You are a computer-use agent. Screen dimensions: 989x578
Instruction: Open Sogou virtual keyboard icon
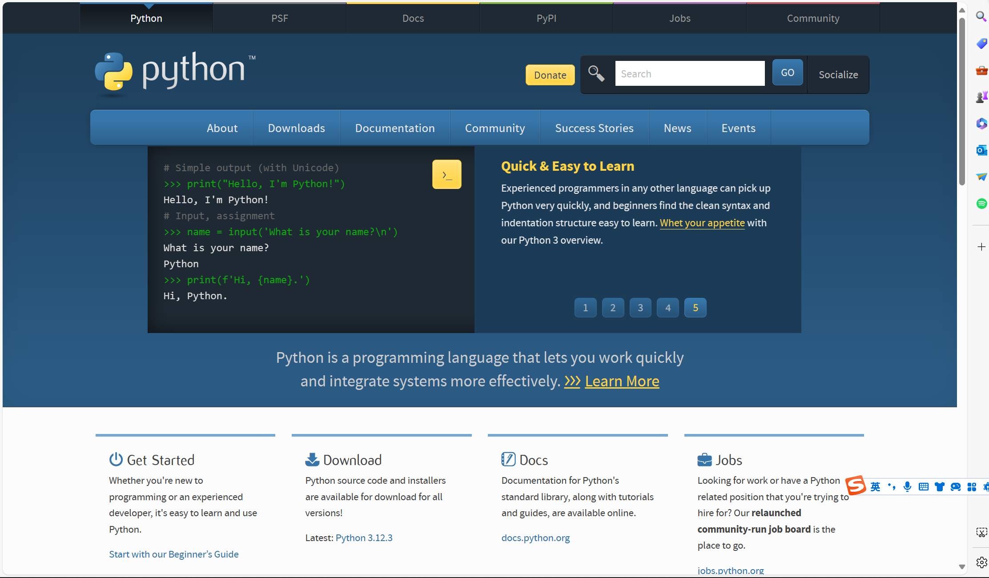click(x=924, y=487)
